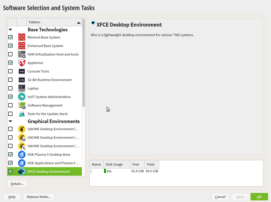Cancel the software selection
Viewport: 271px width, 202px height.
220,197
